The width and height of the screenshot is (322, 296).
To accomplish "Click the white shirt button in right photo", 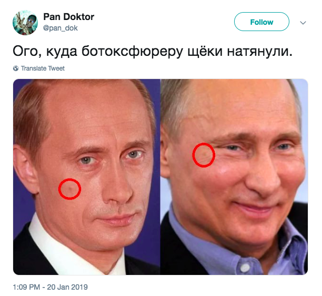I will pos(245,267).
